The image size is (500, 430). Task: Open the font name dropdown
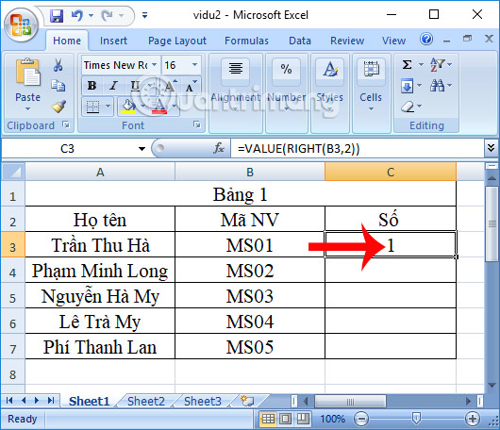click(x=155, y=65)
